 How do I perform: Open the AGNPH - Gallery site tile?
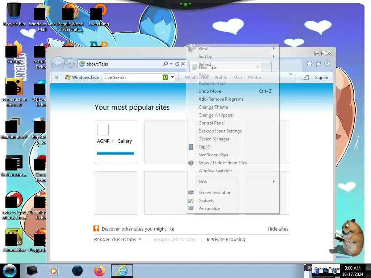pyautogui.click(x=116, y=142)
